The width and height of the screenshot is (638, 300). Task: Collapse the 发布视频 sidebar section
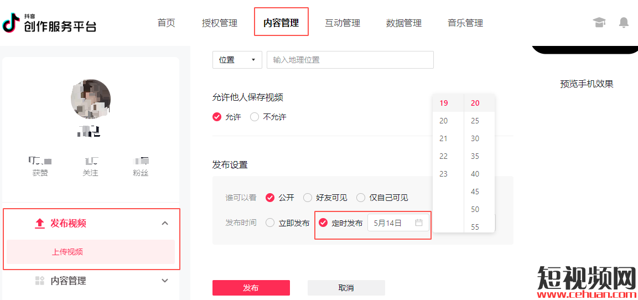pos(164,223)
